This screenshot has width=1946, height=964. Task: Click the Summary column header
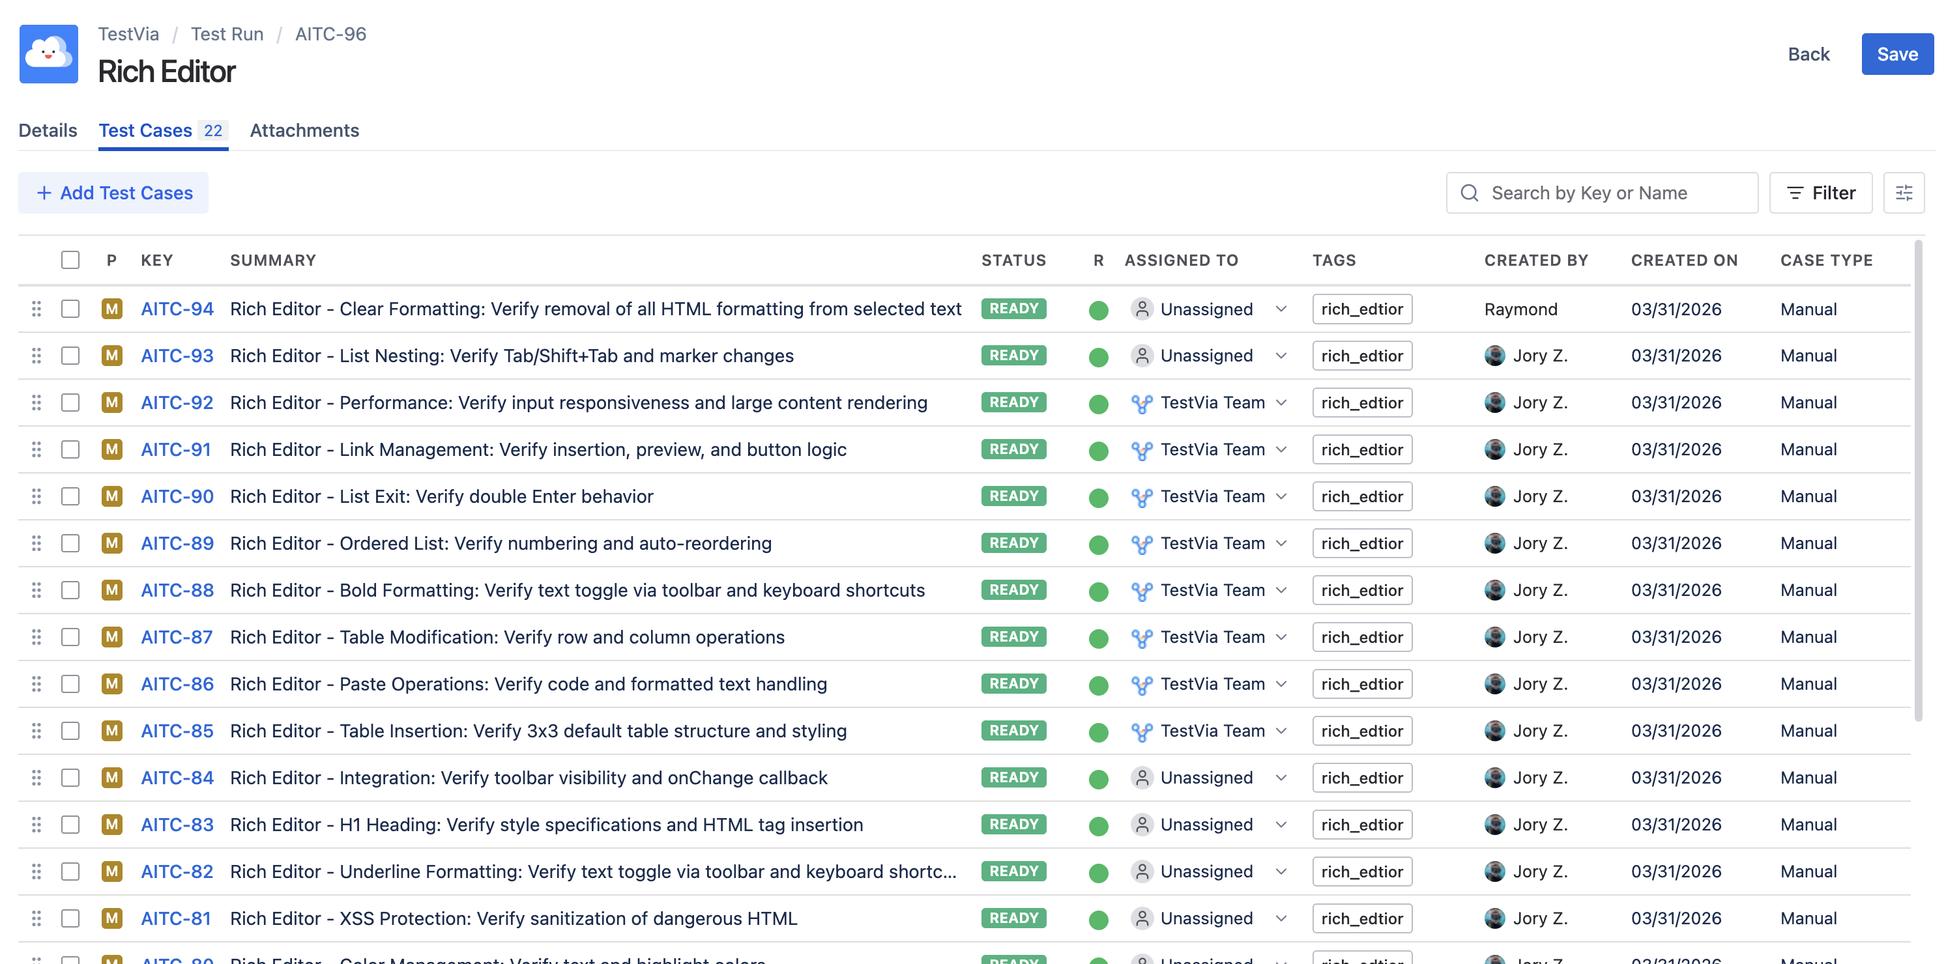coord(272,261)
